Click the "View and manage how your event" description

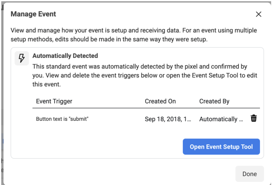(x=134, y=35)
